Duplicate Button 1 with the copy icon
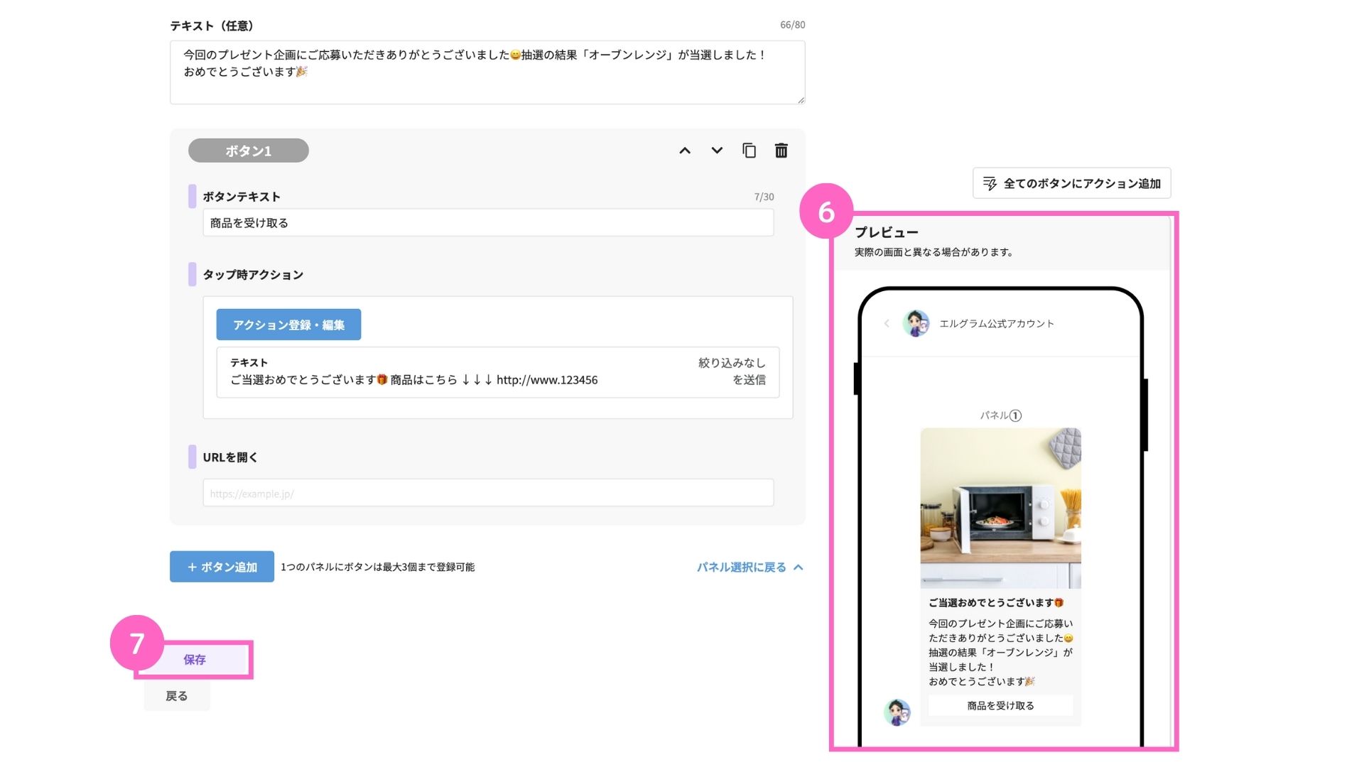 pyautogui.click(x=749, y=151)
